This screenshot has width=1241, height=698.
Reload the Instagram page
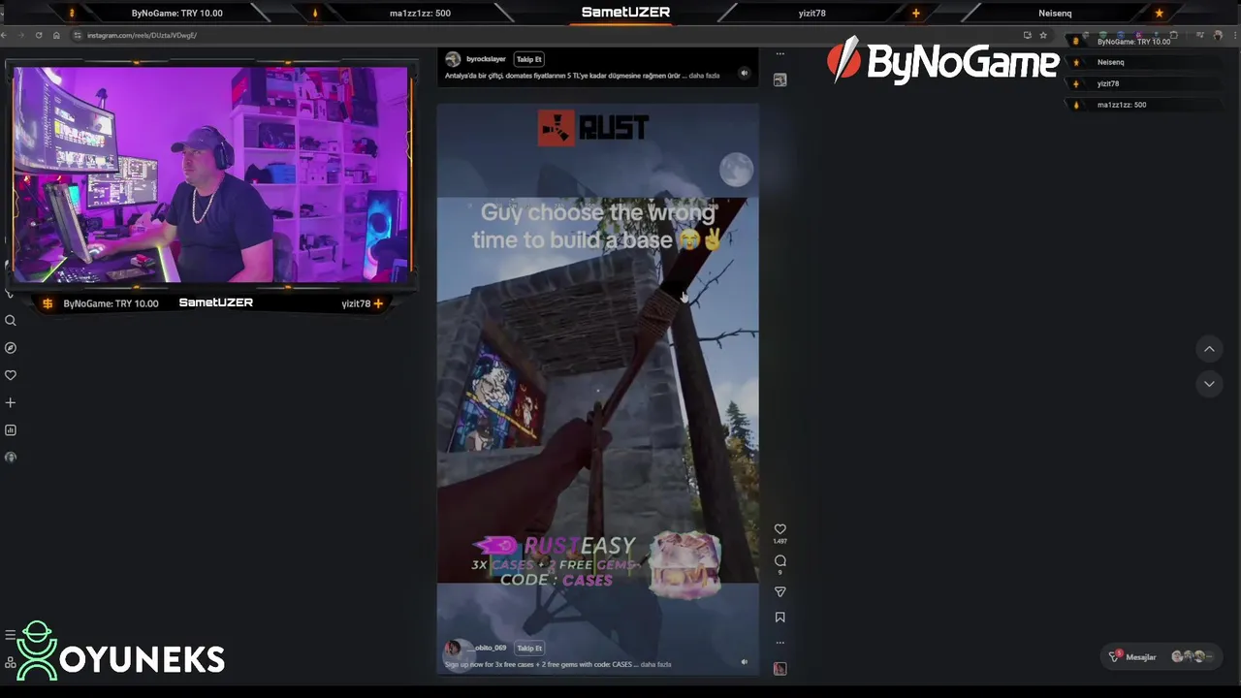click(x=39, y=35)
